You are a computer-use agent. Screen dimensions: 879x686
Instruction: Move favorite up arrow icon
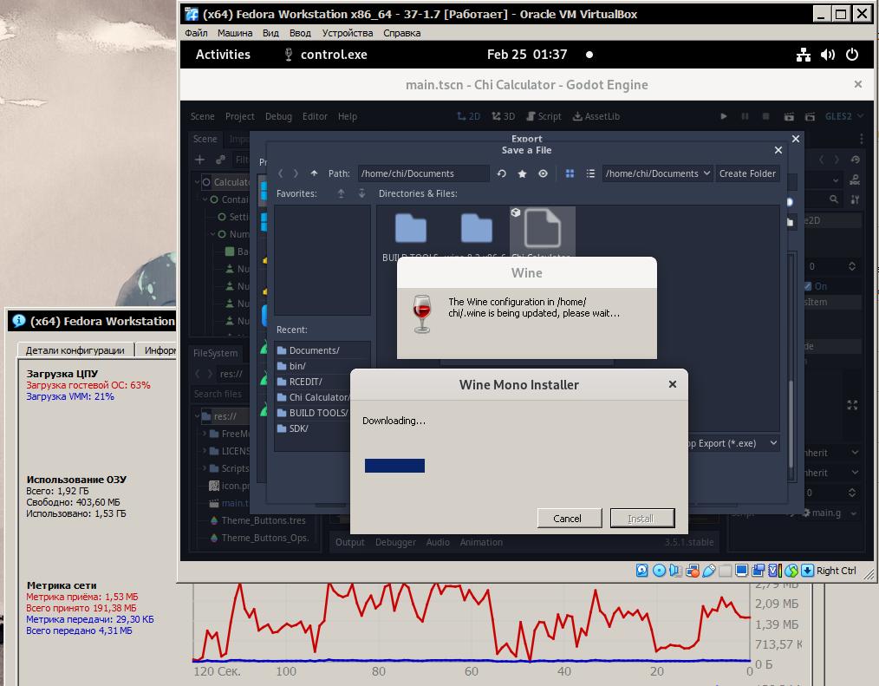point(341,193)
